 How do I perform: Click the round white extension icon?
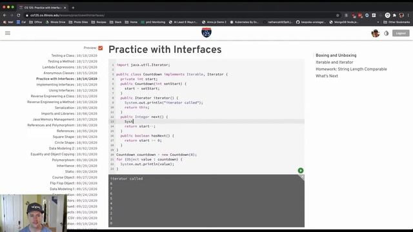point(387,15)
